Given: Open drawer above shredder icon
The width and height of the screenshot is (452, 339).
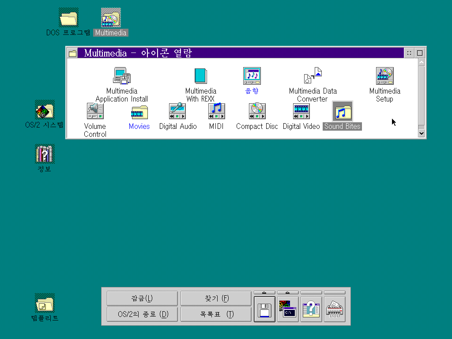Looking at the screenshot, I should click(x=335, y=293).
